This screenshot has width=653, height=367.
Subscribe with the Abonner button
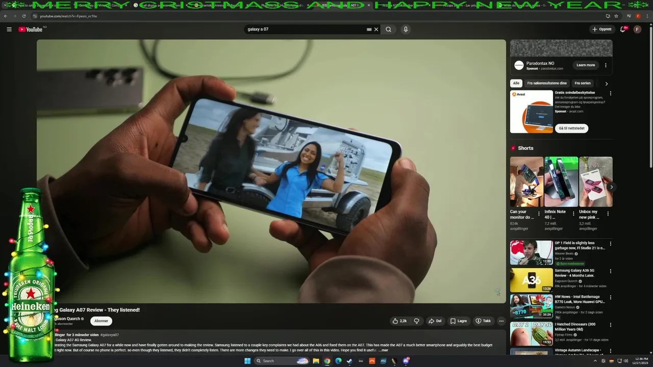(101, 321)
